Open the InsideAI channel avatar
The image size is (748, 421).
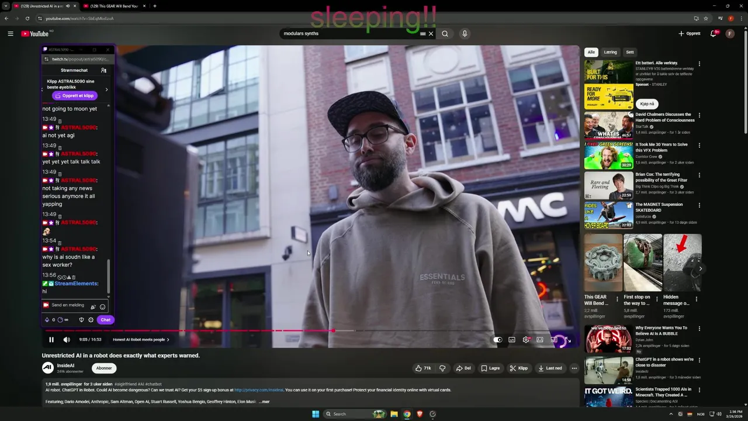point(48,368)
